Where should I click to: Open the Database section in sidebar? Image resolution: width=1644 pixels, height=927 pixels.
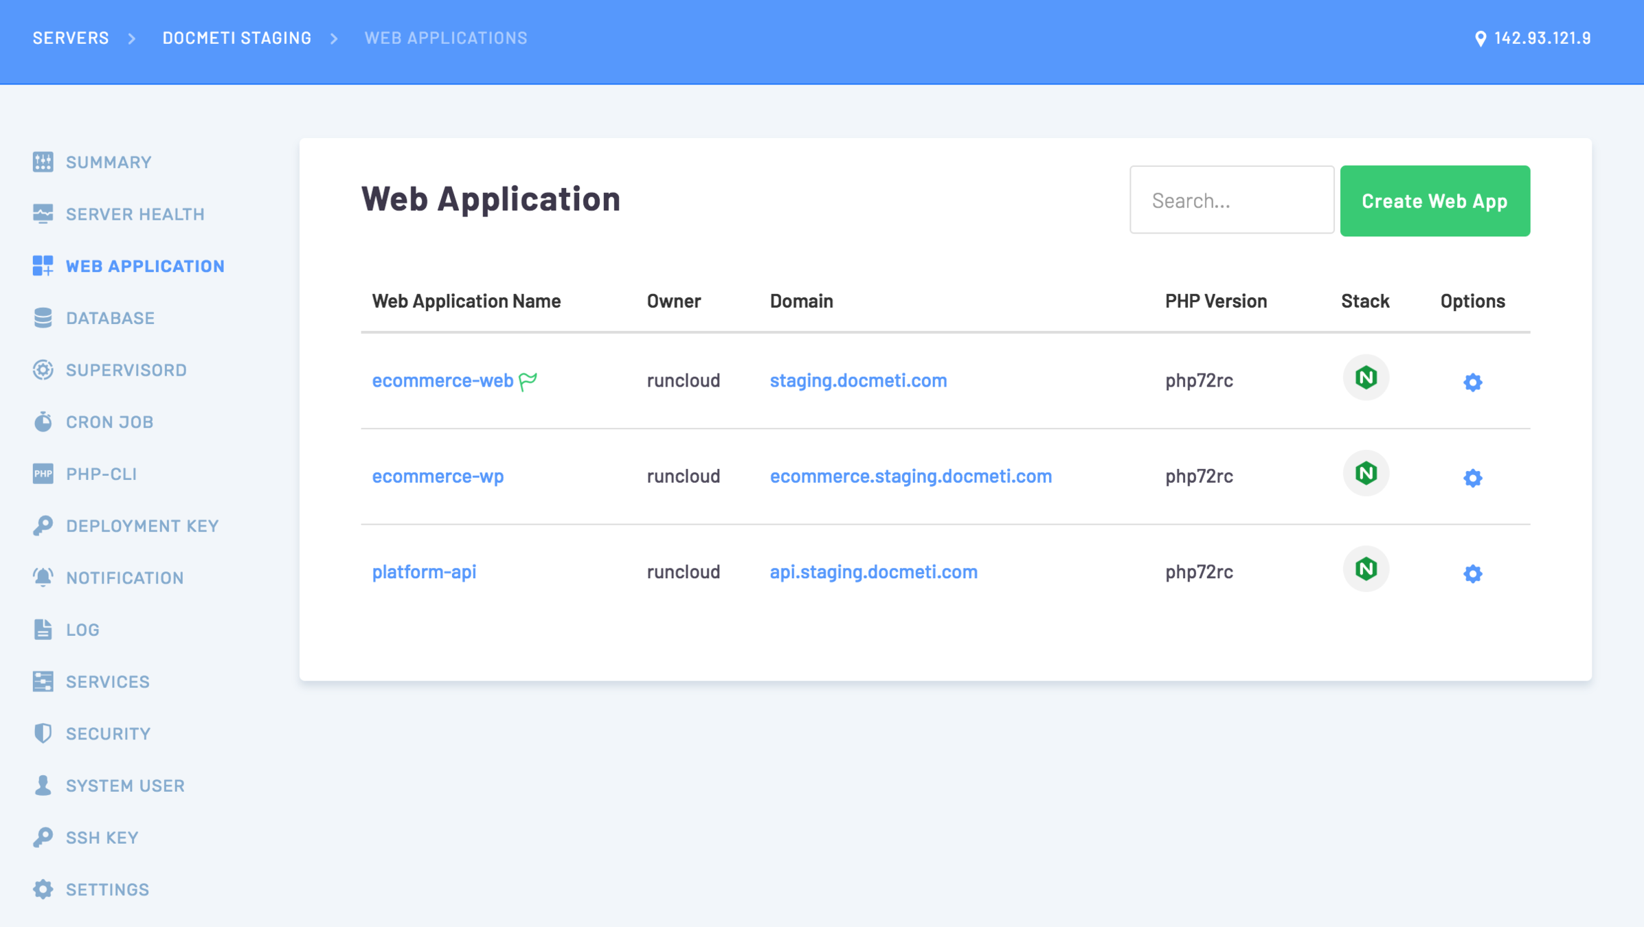pos(110,318)
